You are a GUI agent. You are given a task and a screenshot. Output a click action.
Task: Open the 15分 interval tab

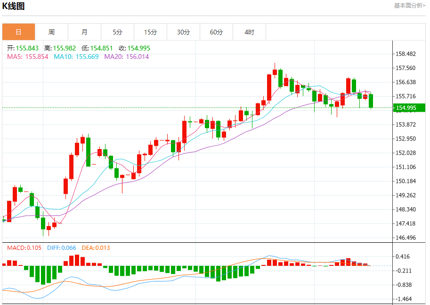(x=150, y=32)
